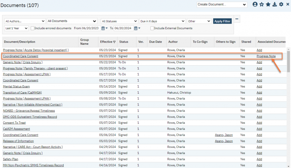Open the settings gear icon
The width and height of the screenshot is (291, 168).
pyautogui.click(x=281, y=5)
